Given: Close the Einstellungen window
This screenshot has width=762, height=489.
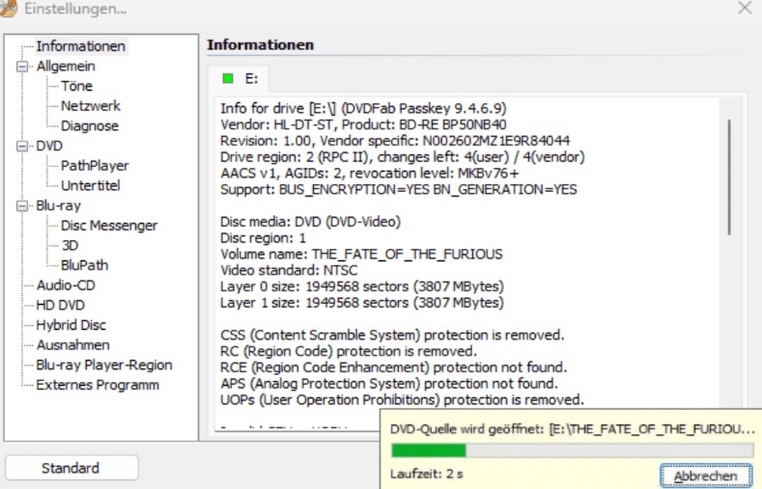Looking at the screenshot, I should pos(745,8).
